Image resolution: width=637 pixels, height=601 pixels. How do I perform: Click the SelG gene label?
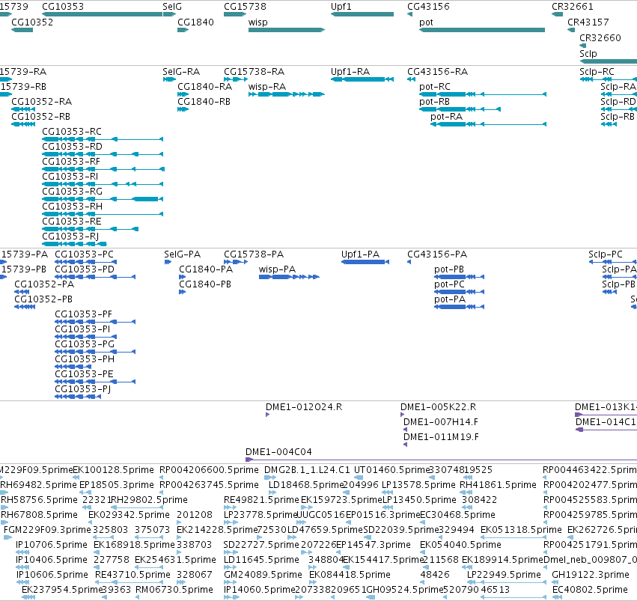172,7
